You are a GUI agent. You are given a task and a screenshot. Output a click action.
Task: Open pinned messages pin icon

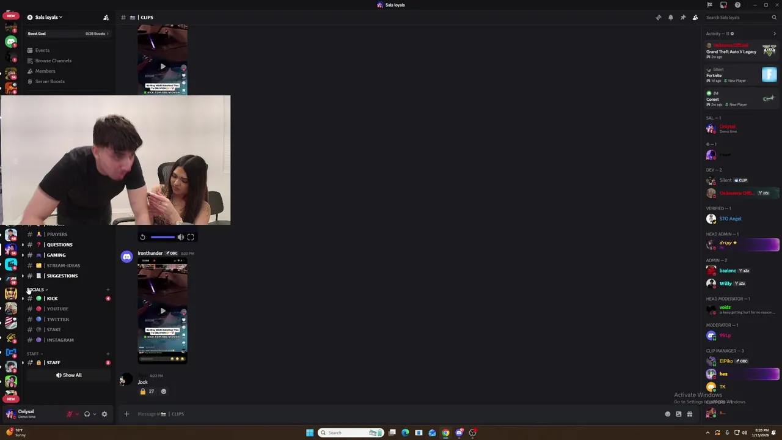(682, 17)
